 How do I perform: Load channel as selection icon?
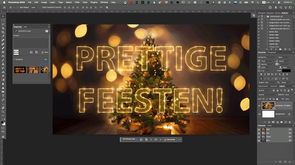pos(276,162)
